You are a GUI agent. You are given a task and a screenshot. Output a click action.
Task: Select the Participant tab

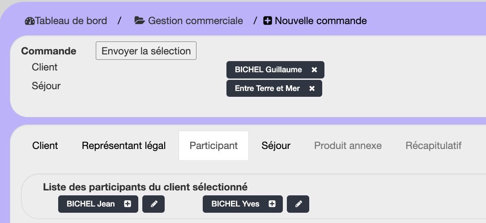[213, 146]
